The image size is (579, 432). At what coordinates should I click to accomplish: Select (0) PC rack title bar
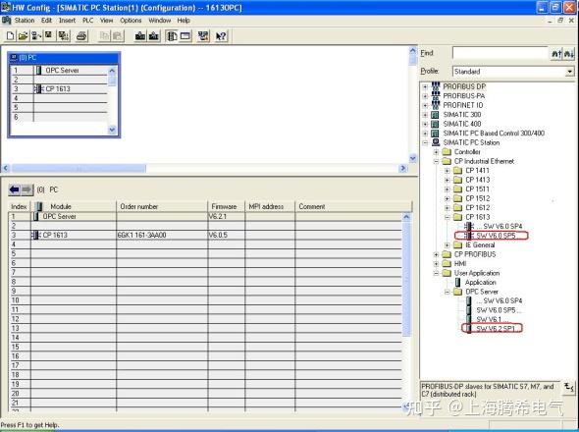pos(64,58)
